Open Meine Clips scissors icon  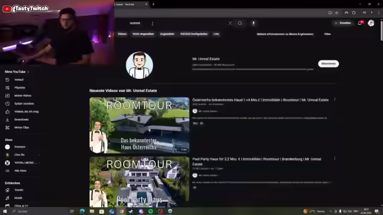click(x=7, y=127)
